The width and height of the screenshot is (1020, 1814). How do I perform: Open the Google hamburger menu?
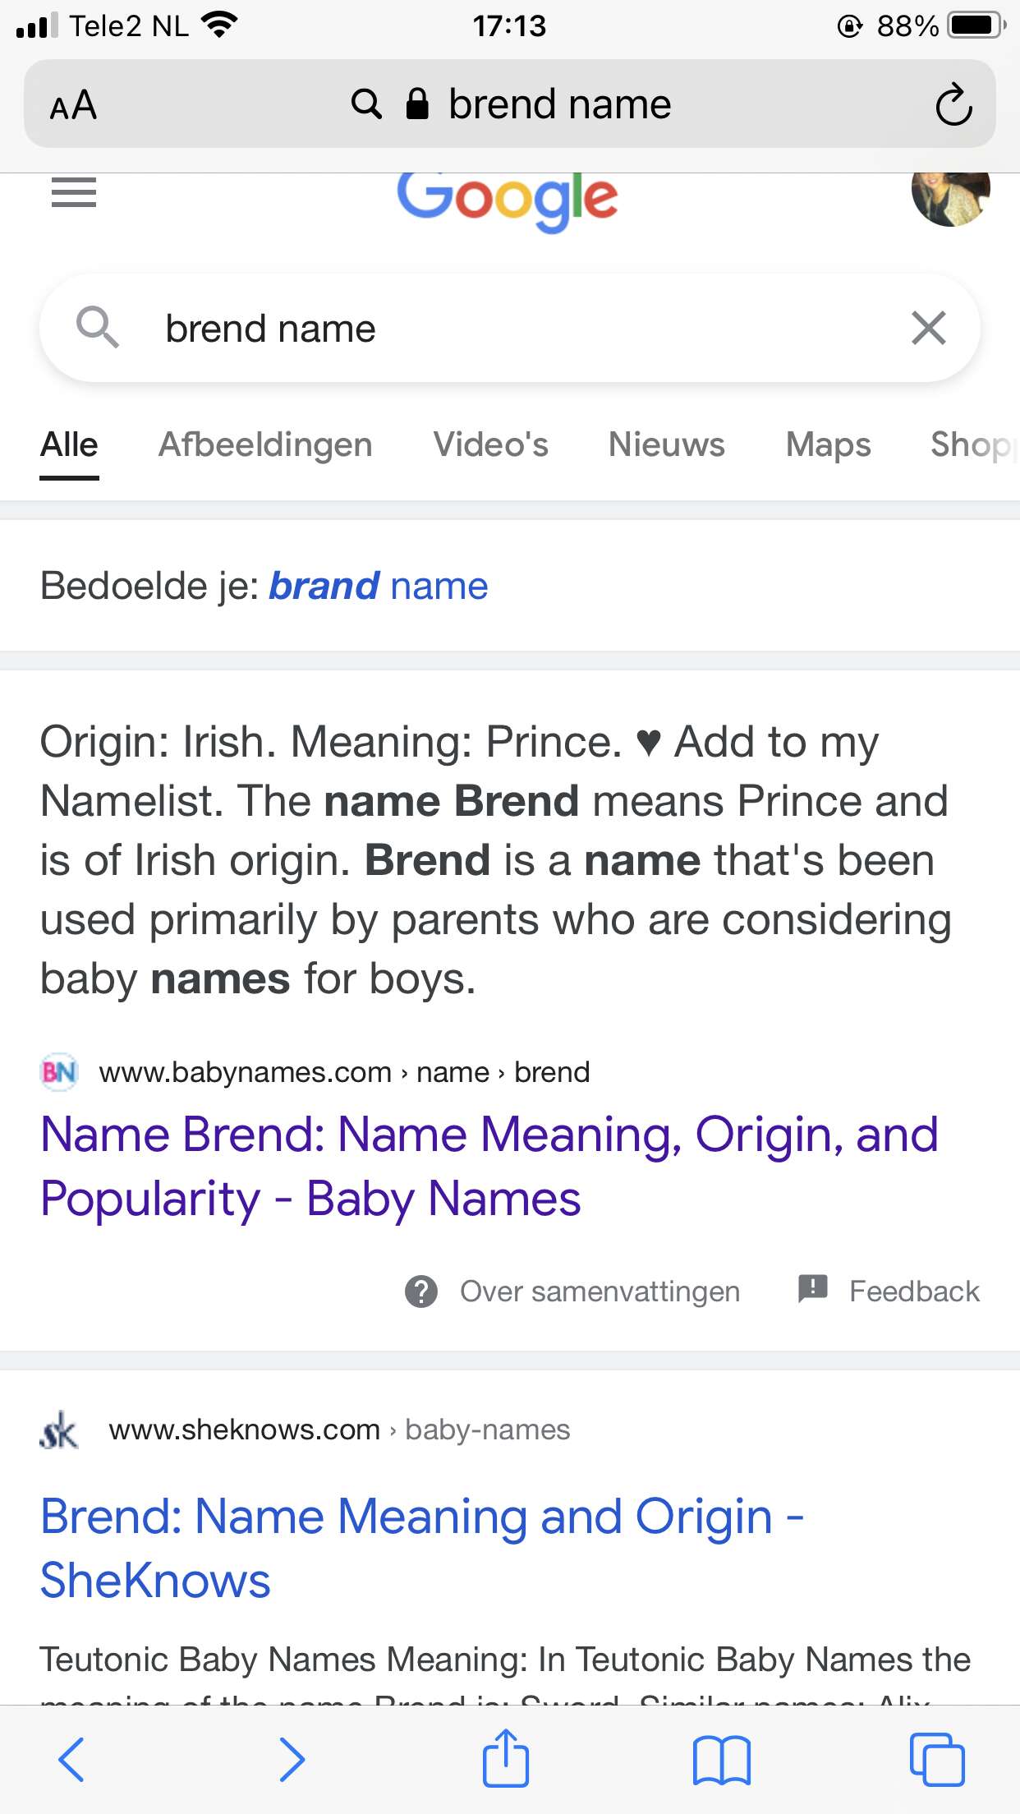coord(74,192)
